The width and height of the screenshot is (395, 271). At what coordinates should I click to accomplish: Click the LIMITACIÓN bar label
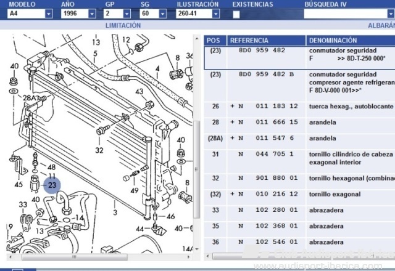(x=123, y=26)
